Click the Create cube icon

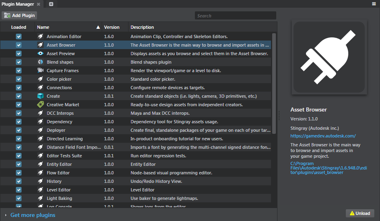coord(40,96)
